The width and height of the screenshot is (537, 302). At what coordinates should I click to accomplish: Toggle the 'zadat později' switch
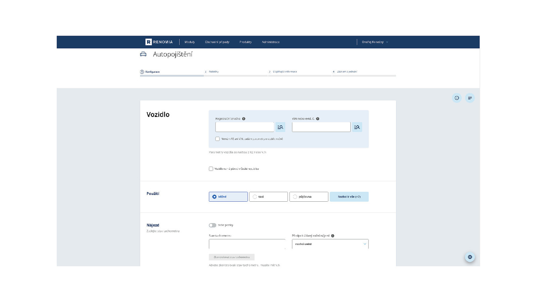212,225
